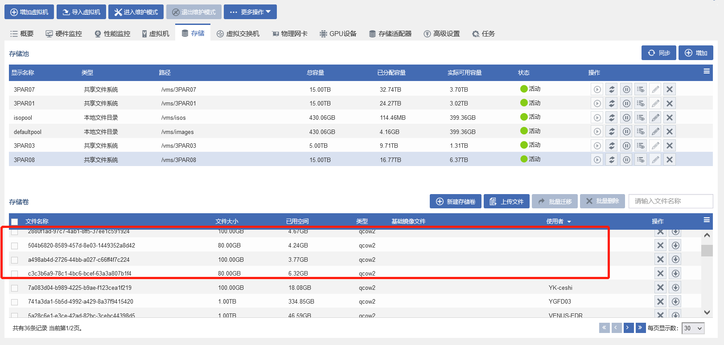Viewport: 724px width, 345px height.
Task: Open the 任务 tab
Action: (x=483, y=33)
